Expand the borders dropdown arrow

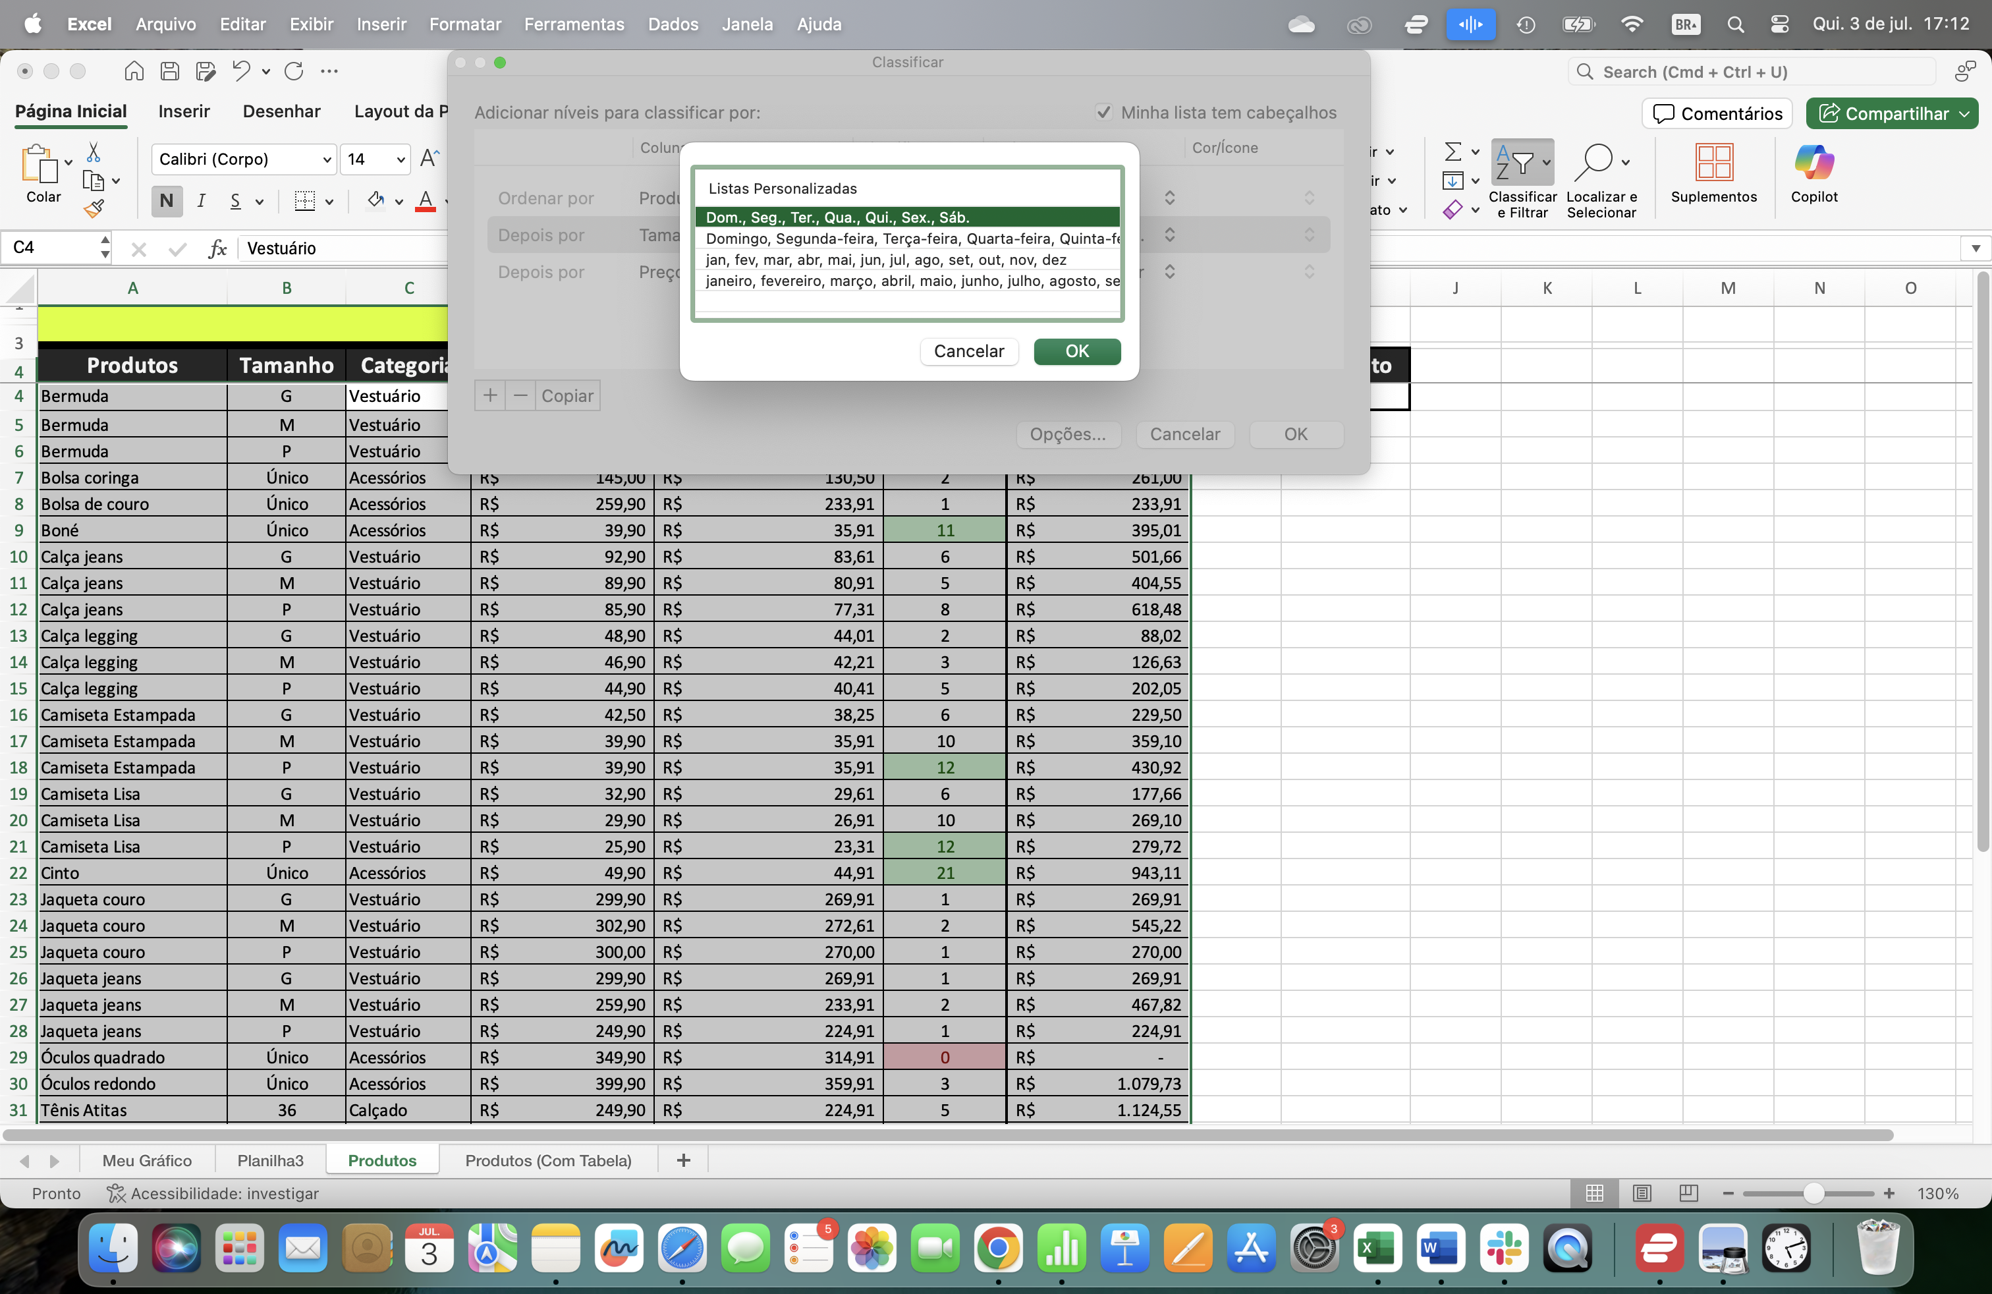tap(330, 202)
